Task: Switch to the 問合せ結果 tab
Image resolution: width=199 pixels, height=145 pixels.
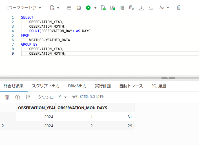Action: 14,86
